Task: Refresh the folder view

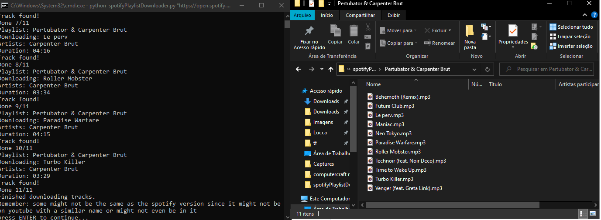Action: [x=488, y=69]
